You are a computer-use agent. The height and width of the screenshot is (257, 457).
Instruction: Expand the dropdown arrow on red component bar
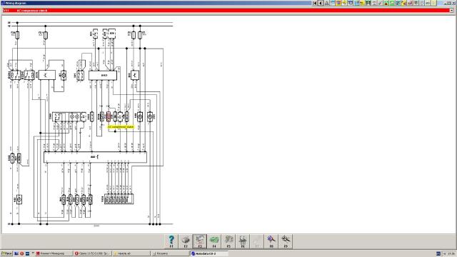click(x=451, y=11)
